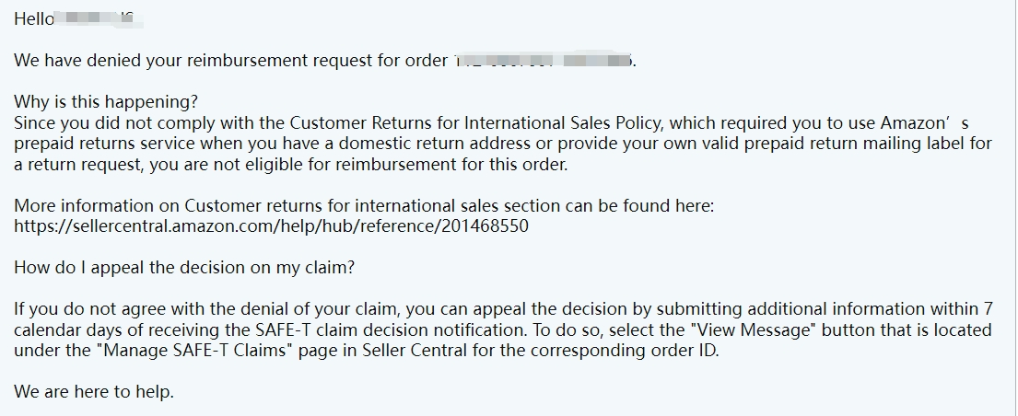Click the blurred order number
The height and width of the screenshot is (416, 1018).
(543, 61)
